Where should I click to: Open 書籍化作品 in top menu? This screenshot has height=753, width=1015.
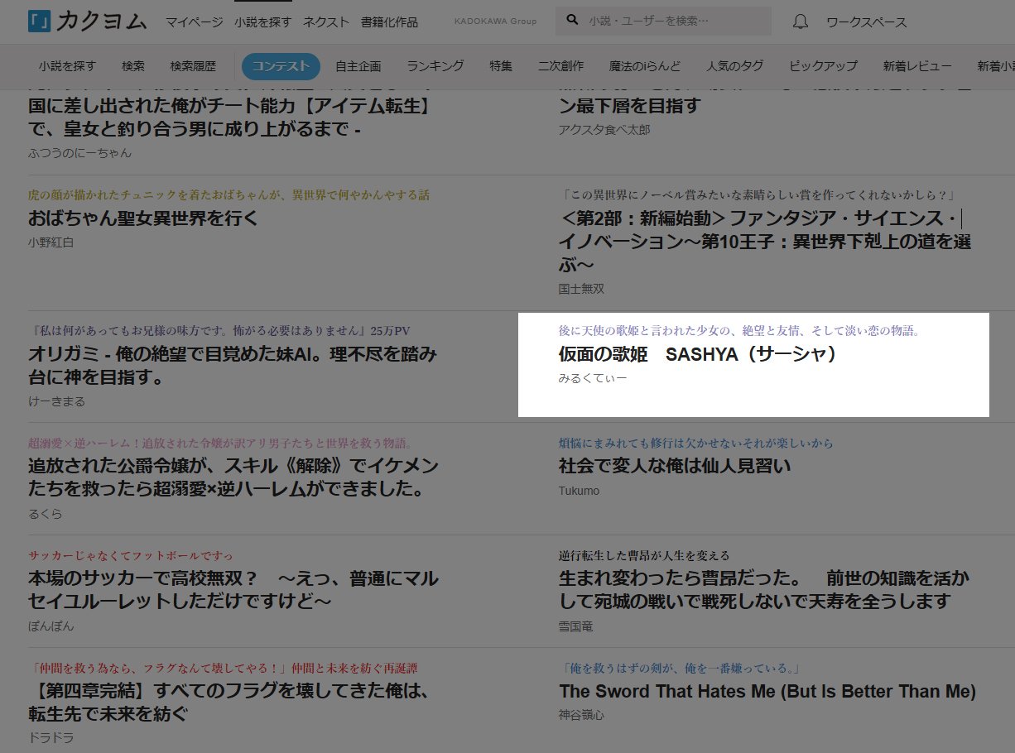pyautogui.click(x=389, y=22)
